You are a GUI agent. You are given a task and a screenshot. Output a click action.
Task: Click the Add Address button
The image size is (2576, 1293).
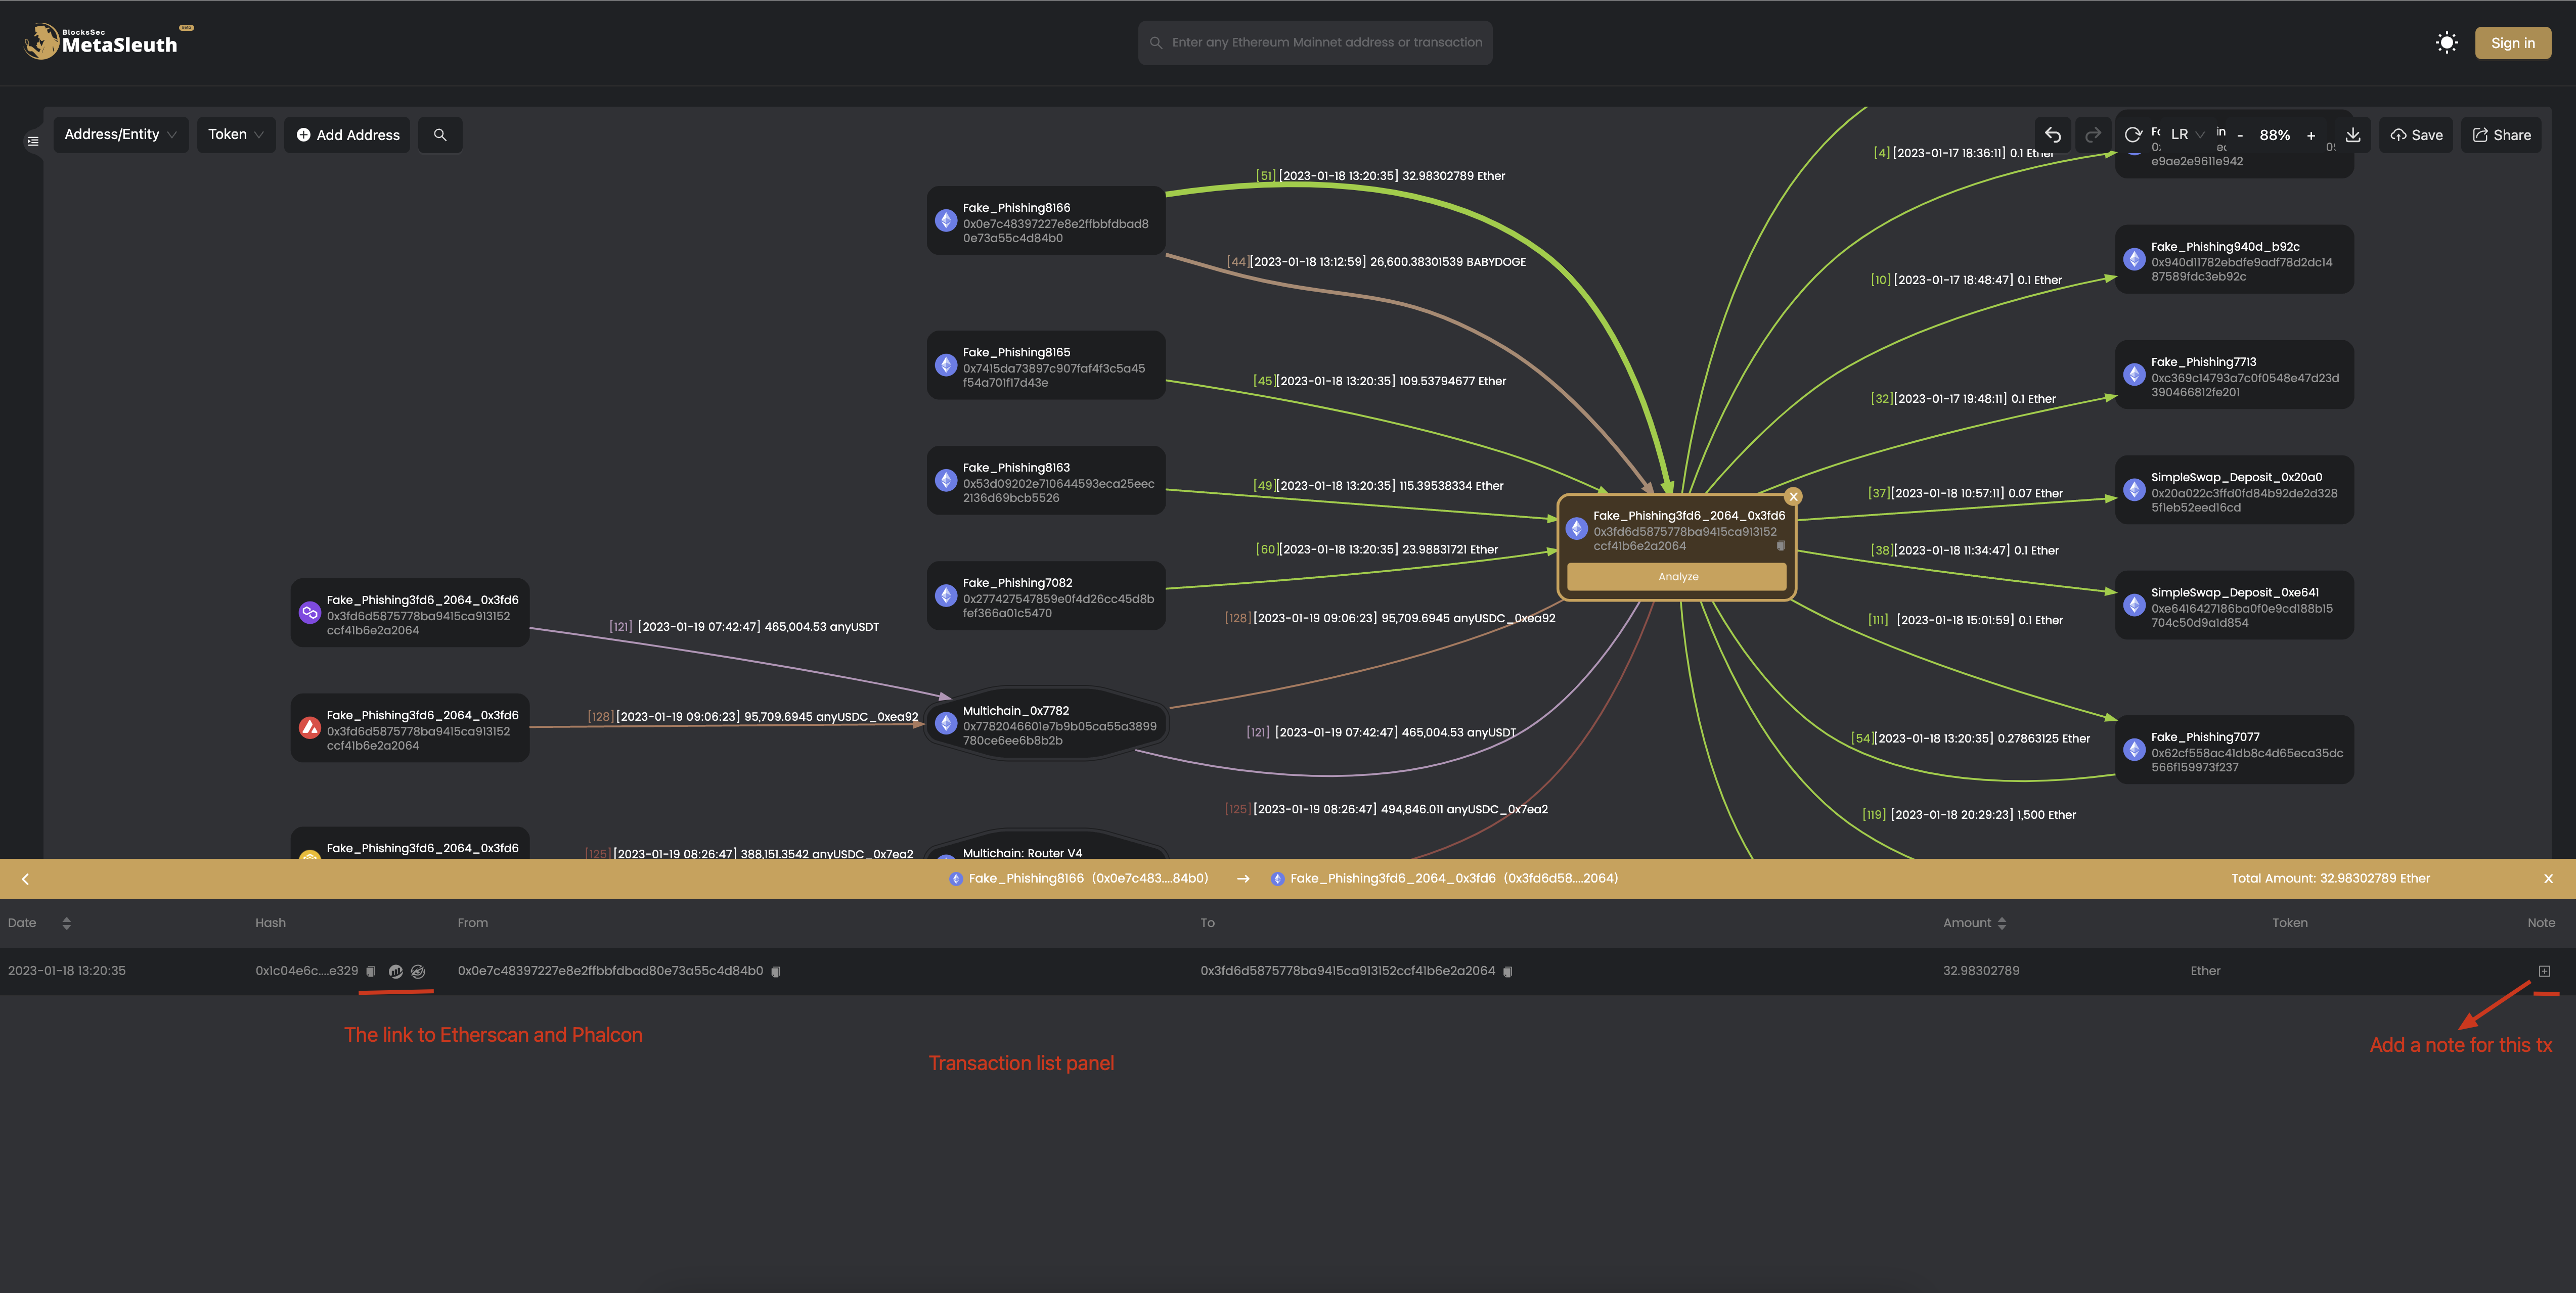coord(348,135)
